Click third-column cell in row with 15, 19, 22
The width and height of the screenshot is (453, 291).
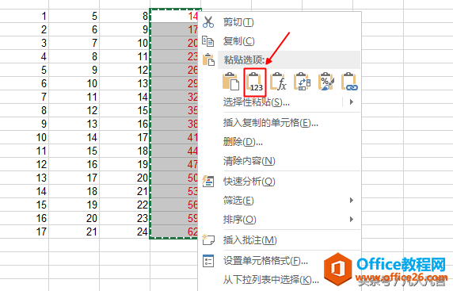coord(124,205)
